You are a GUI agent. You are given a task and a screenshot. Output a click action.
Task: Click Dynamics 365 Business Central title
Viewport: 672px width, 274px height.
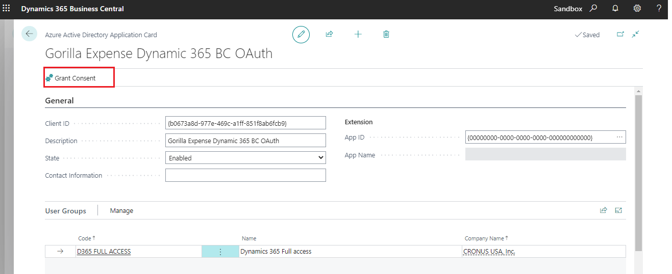72,9
